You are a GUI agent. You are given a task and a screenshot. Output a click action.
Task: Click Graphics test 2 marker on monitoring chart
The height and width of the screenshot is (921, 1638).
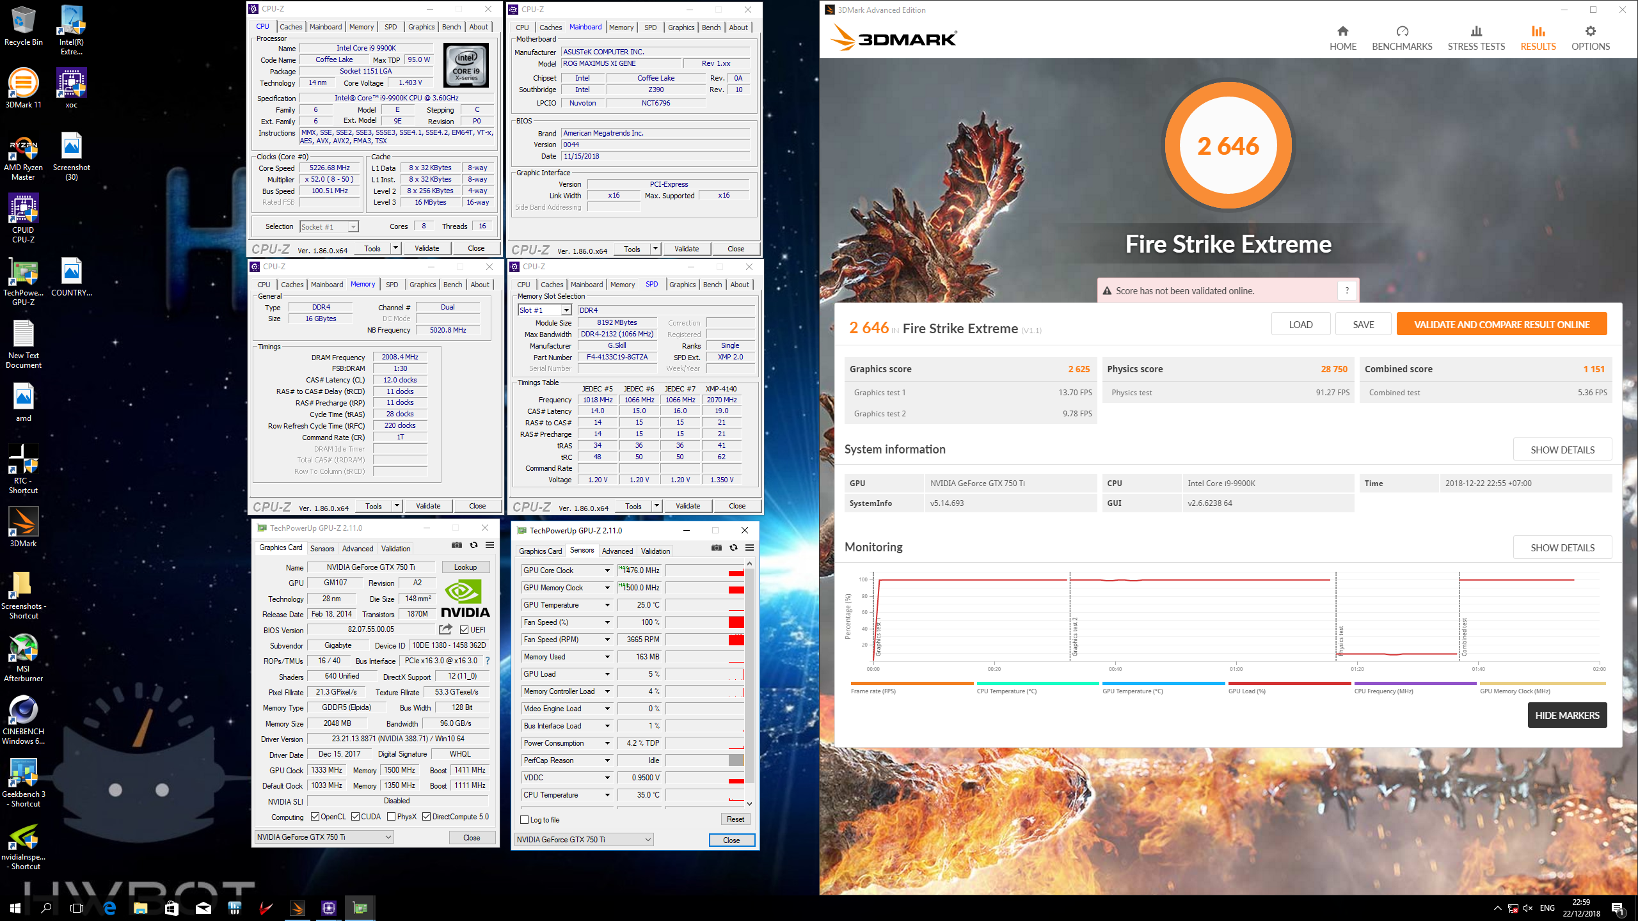(1075, 636)
